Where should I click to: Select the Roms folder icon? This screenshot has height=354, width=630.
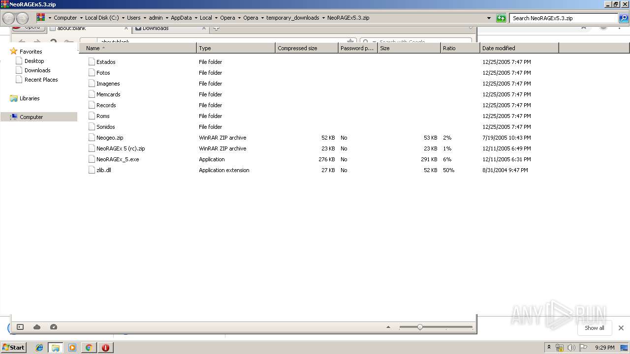tap(92, 116)
